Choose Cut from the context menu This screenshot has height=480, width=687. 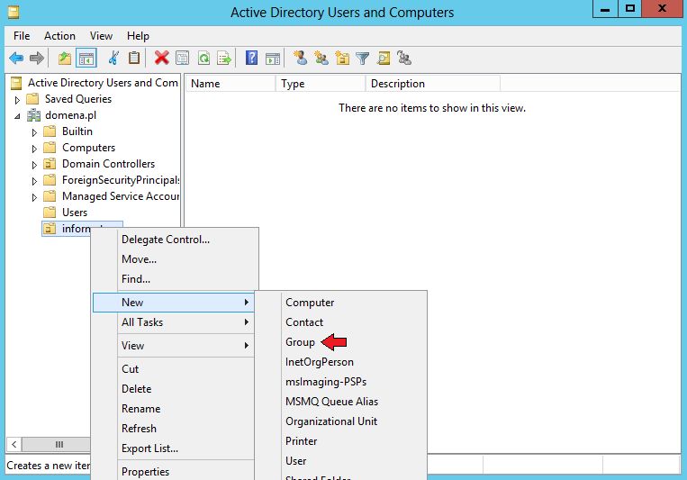[x=131, y=369]
